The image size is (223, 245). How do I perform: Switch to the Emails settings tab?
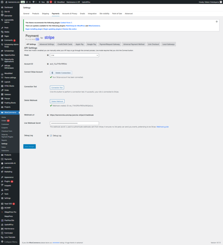tap(83, 13)
